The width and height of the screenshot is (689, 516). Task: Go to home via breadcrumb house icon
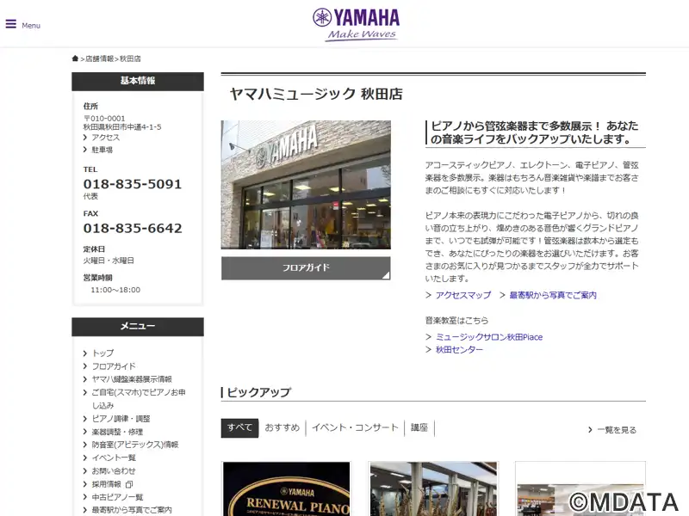(x=75, y=58)
